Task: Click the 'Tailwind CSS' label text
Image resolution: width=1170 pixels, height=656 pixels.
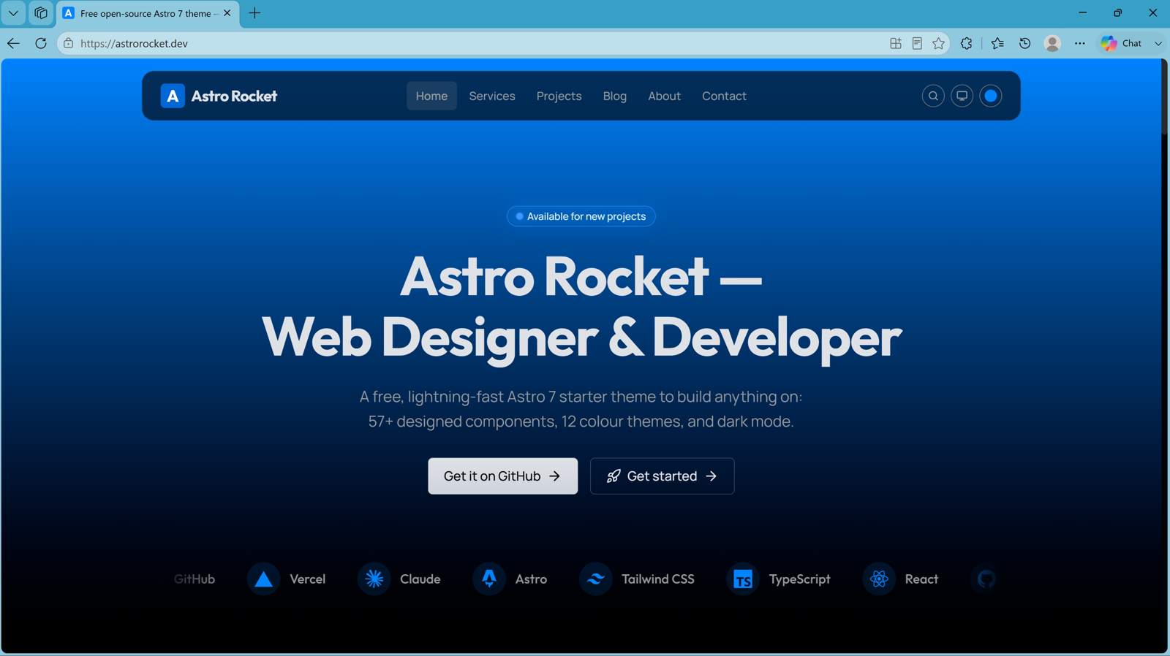Action: (x=658, y=579)
